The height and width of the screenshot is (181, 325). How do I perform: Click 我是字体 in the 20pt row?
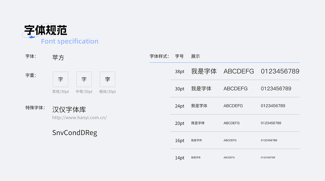click(x=198, y=123)
